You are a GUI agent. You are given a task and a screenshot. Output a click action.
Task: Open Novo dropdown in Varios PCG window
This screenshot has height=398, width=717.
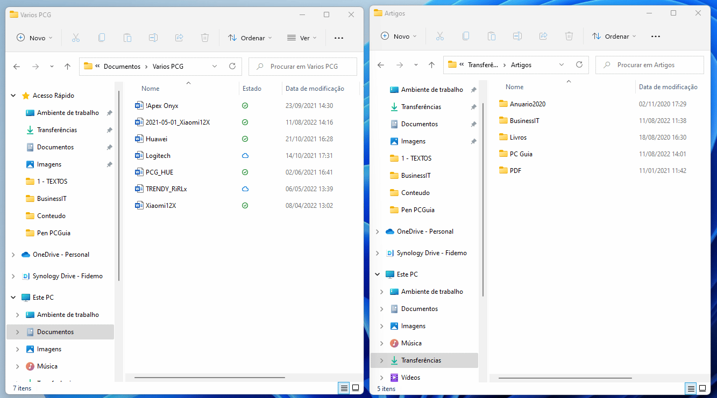coord(34,38)
